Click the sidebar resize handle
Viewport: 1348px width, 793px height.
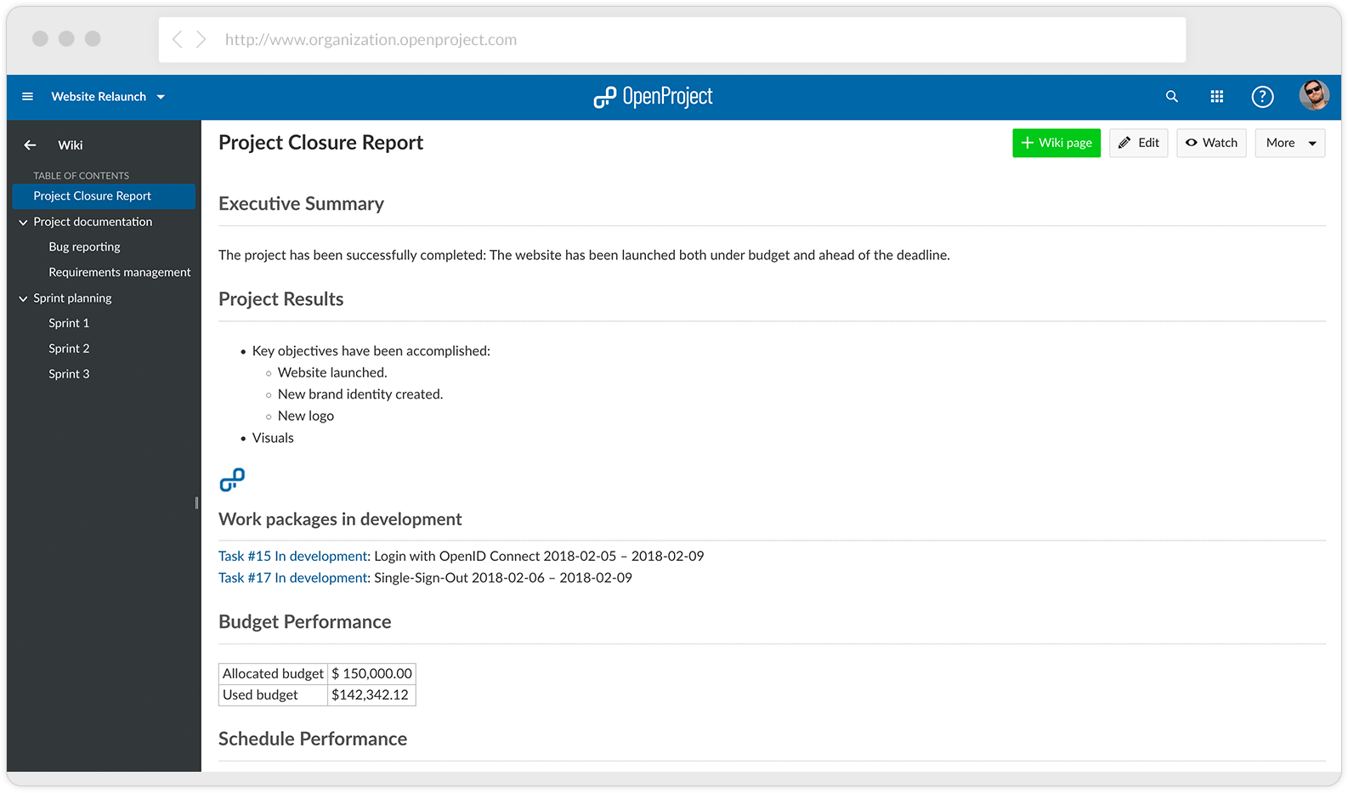(197, 502)
